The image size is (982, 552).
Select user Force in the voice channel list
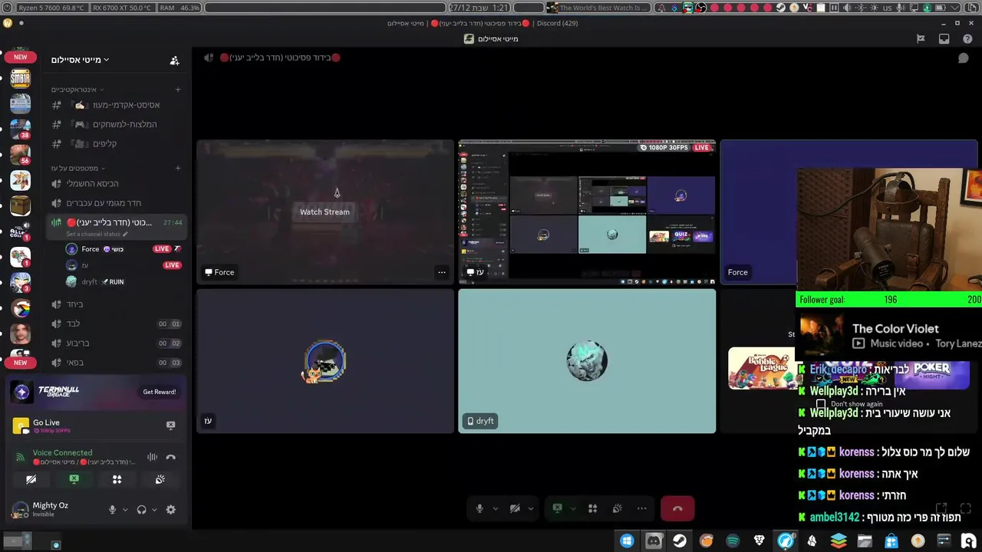coord(123,249)
